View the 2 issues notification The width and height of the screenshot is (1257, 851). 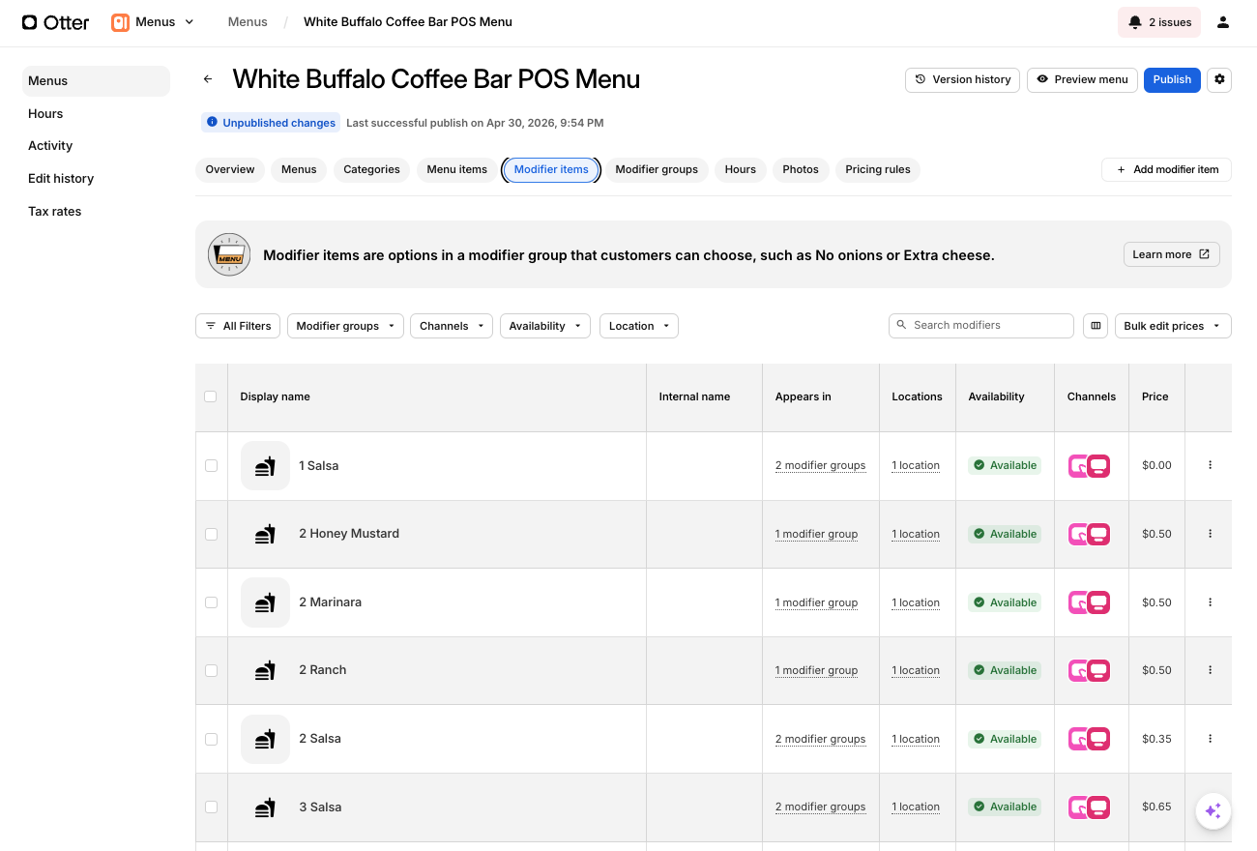1159,22
